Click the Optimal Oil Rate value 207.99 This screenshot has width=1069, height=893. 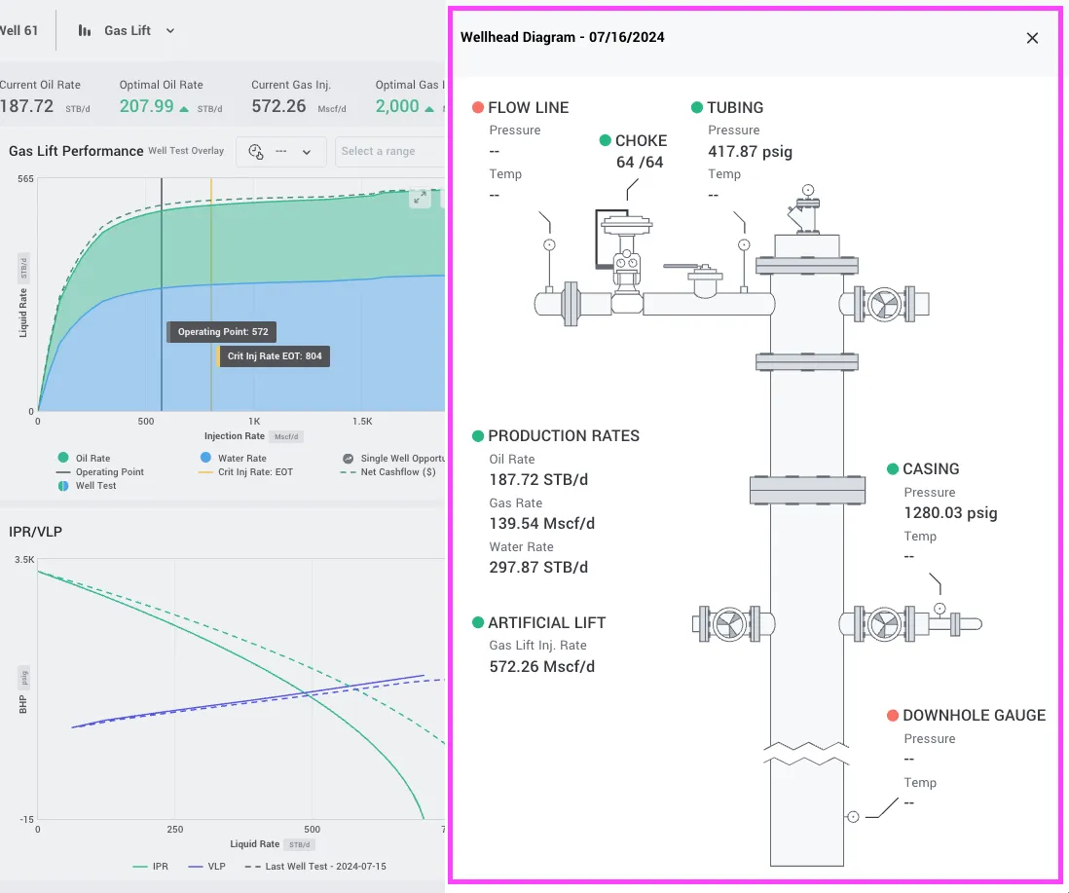click(147, 106)
